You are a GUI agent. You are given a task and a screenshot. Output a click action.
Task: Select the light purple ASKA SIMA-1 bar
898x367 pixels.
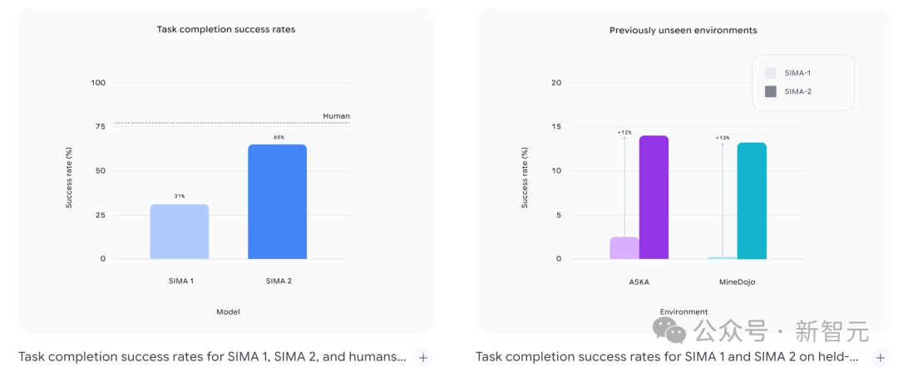[x=624, y=248]
